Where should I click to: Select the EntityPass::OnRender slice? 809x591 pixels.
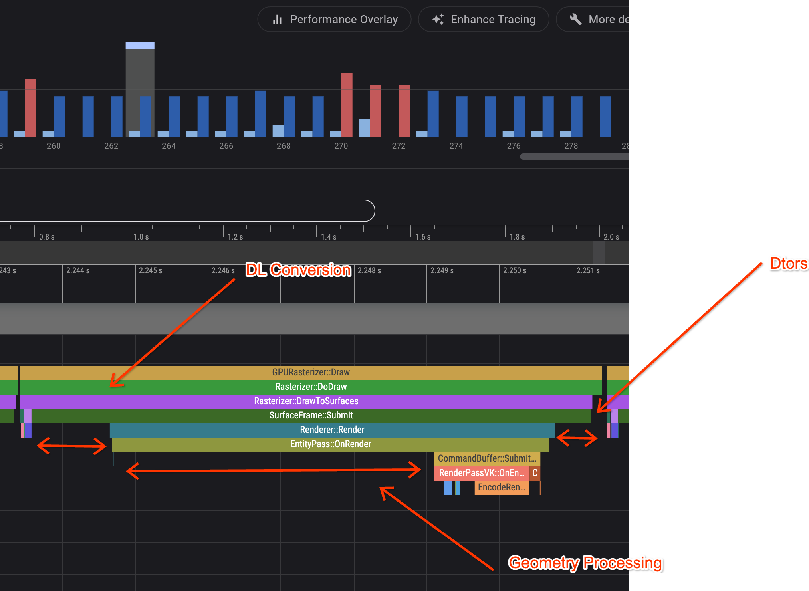tap(331, 444)
